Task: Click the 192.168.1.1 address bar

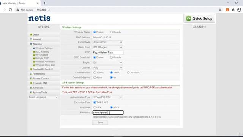Action: (x=43, y=10)
